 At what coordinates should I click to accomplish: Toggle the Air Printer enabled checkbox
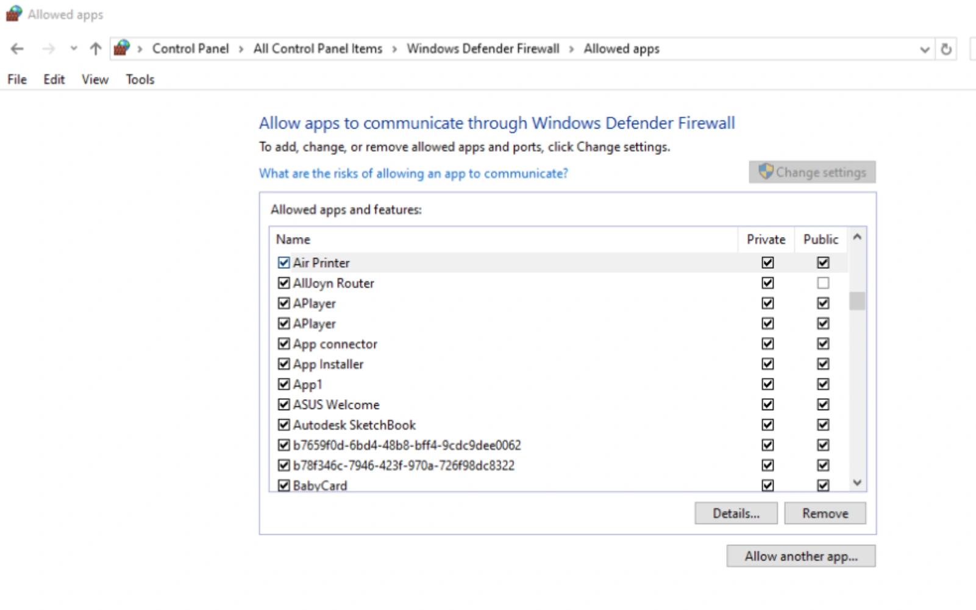click(x=283, y=263)
